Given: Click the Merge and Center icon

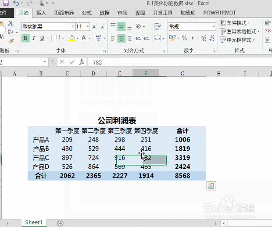Looking at the screenshot, I should tap(158, 38).
